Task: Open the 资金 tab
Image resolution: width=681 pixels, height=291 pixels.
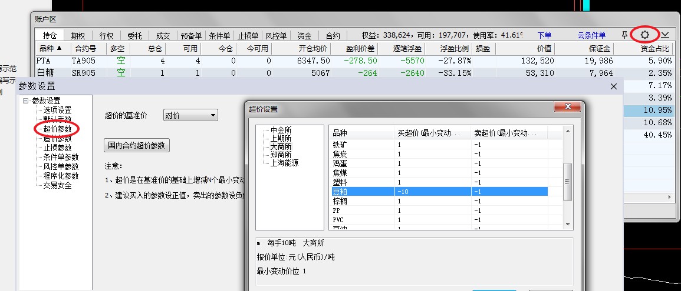Action: coord(304,36)
